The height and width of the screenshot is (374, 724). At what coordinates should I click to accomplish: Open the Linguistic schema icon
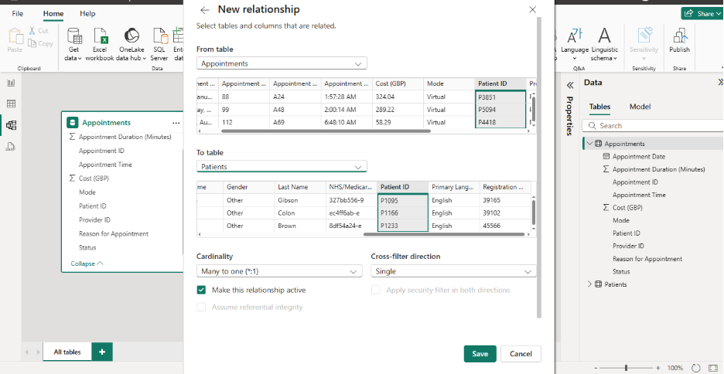pyautogui.click(x=604, y=36)
